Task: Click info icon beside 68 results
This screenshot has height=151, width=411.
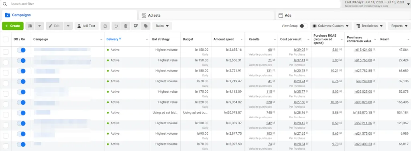Action: pos(274,50)
